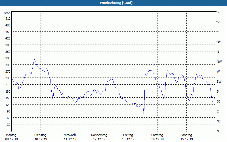The image size is (227, 142).
Task: Click the Sonntag day label
Action: [186, 135]
